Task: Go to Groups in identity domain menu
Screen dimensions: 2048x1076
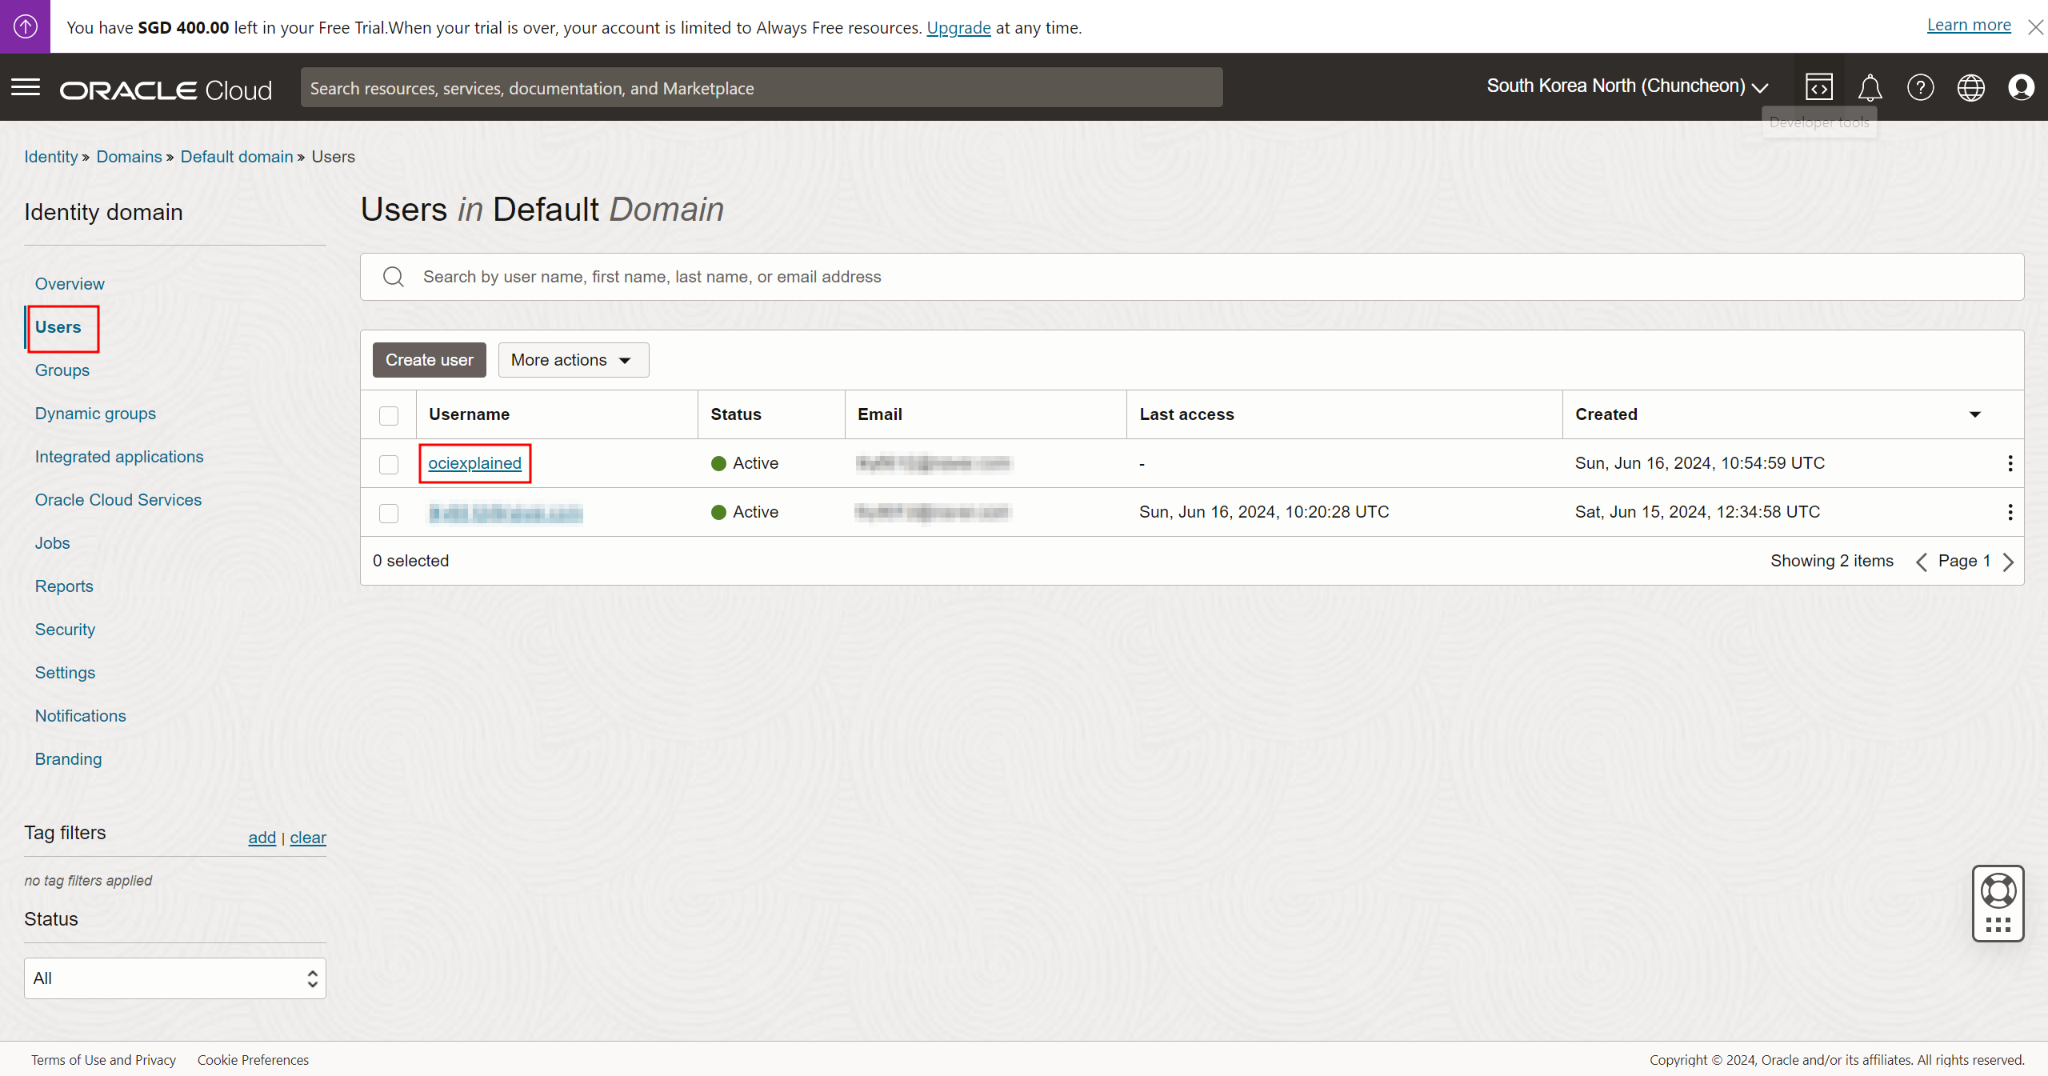Action: point(62,370)
